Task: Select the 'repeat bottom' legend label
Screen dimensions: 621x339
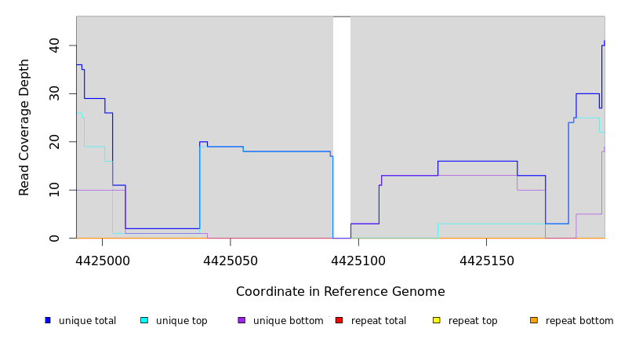Action: tap(579, 321)
